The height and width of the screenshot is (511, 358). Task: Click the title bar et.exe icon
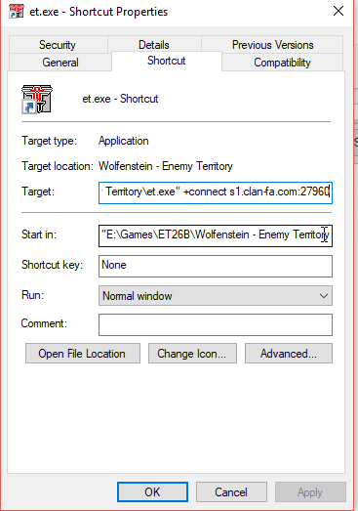pyautogui.click(x=17, y=12)
